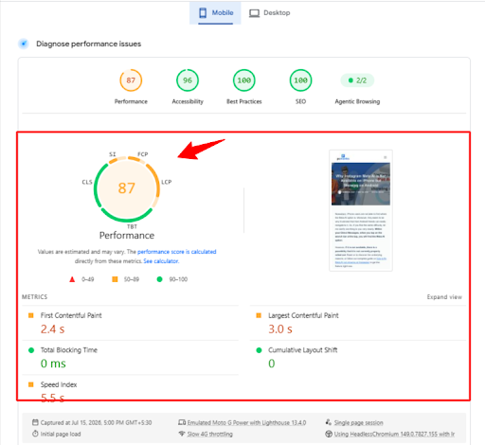This screenshot has height=445, width=485.
Task: Click the orange Speed Index indicator
Action: (31, 384)
